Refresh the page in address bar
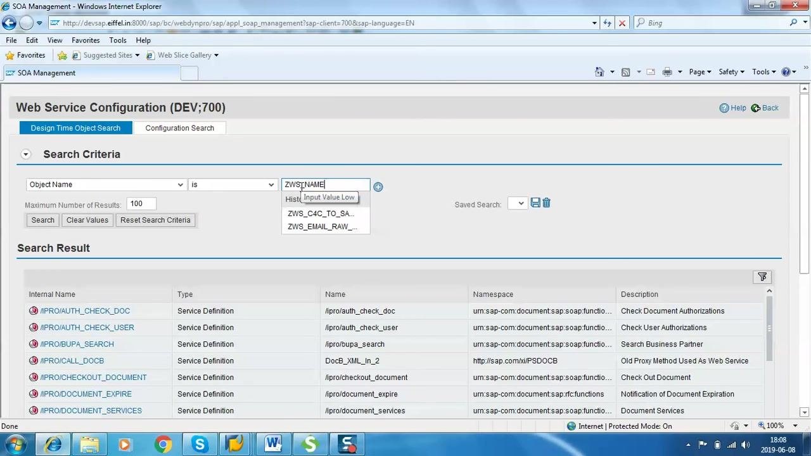This screenshot has height=456, width=811. [607, 23]
